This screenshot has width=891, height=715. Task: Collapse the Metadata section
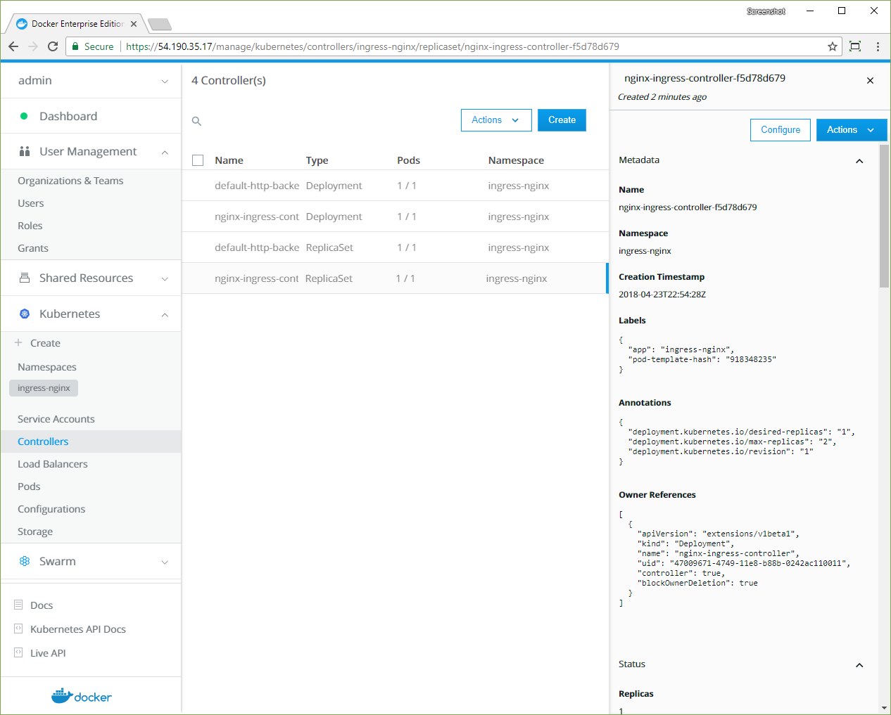click(x=859, y=161)
